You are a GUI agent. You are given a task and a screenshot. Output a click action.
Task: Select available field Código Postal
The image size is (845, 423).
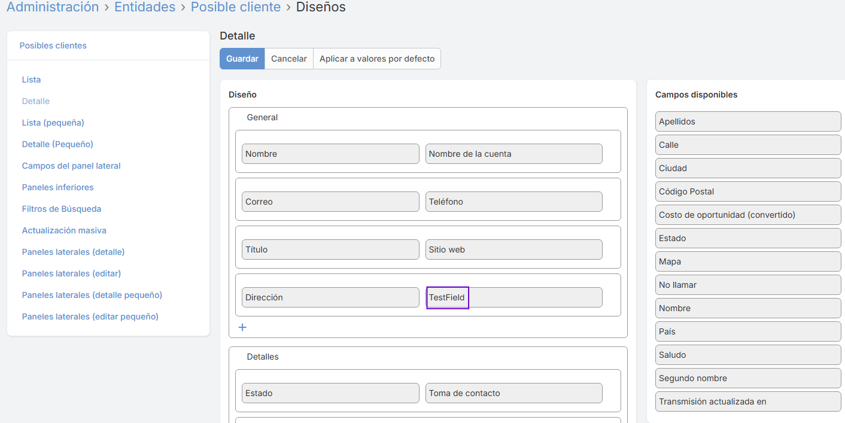click(748, 191)
